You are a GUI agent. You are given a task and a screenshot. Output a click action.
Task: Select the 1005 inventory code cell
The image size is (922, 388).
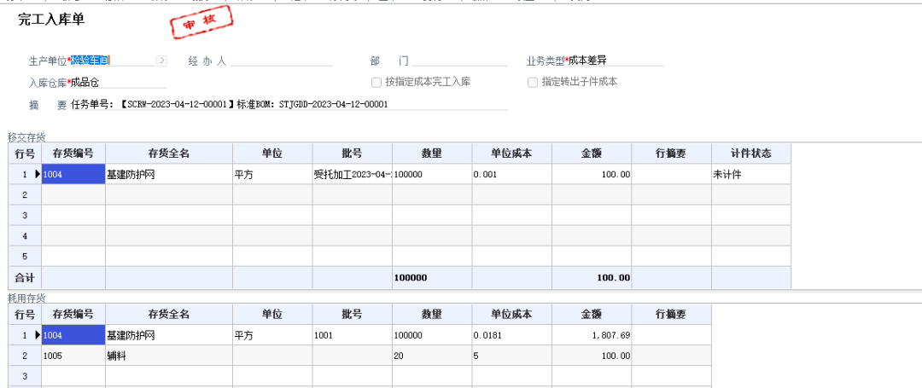click(x=73, y=356)
